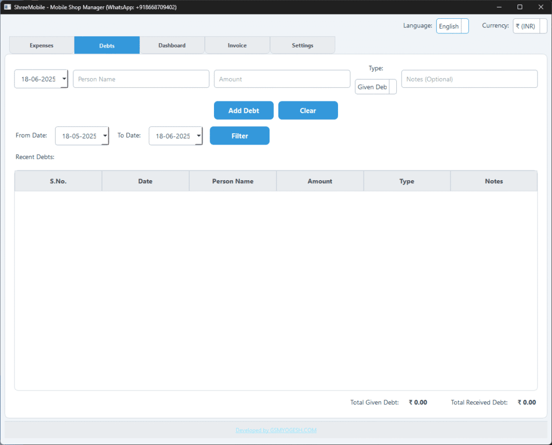
Task: Click the Currency: label
Action: pos(495,26)
